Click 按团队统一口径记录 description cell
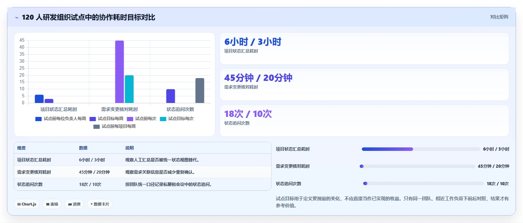This screenshot has width=523, height=223. (169, 184)
